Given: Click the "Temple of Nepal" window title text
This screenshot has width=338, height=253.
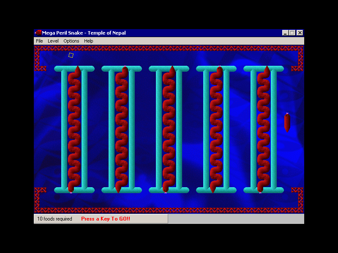Looking at the screenshot, I should point(106,33).
